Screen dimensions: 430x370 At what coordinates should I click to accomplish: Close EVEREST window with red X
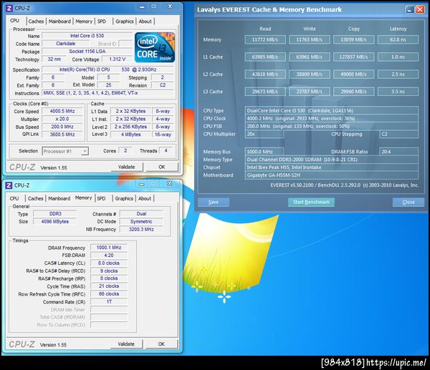[x=420, y=9]
